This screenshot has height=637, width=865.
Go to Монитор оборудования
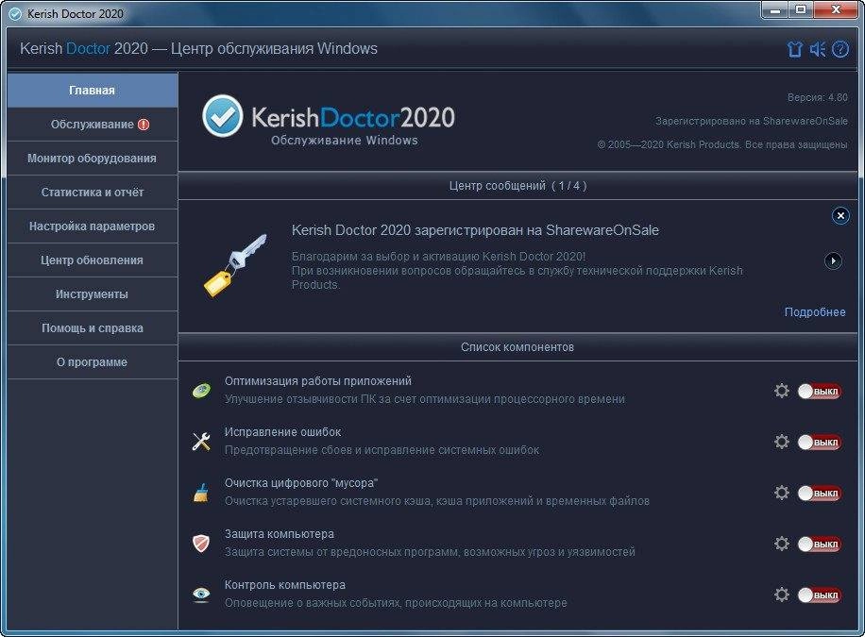click(x=93, y=159)
